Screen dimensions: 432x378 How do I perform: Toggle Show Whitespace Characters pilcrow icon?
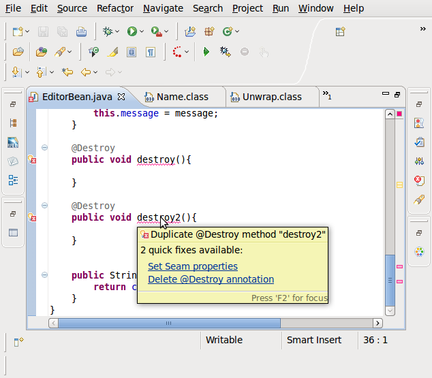[x=151, y=52]
